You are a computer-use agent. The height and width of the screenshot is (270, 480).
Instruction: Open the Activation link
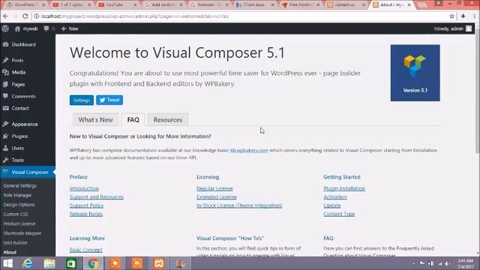click(x=335, y=196)
